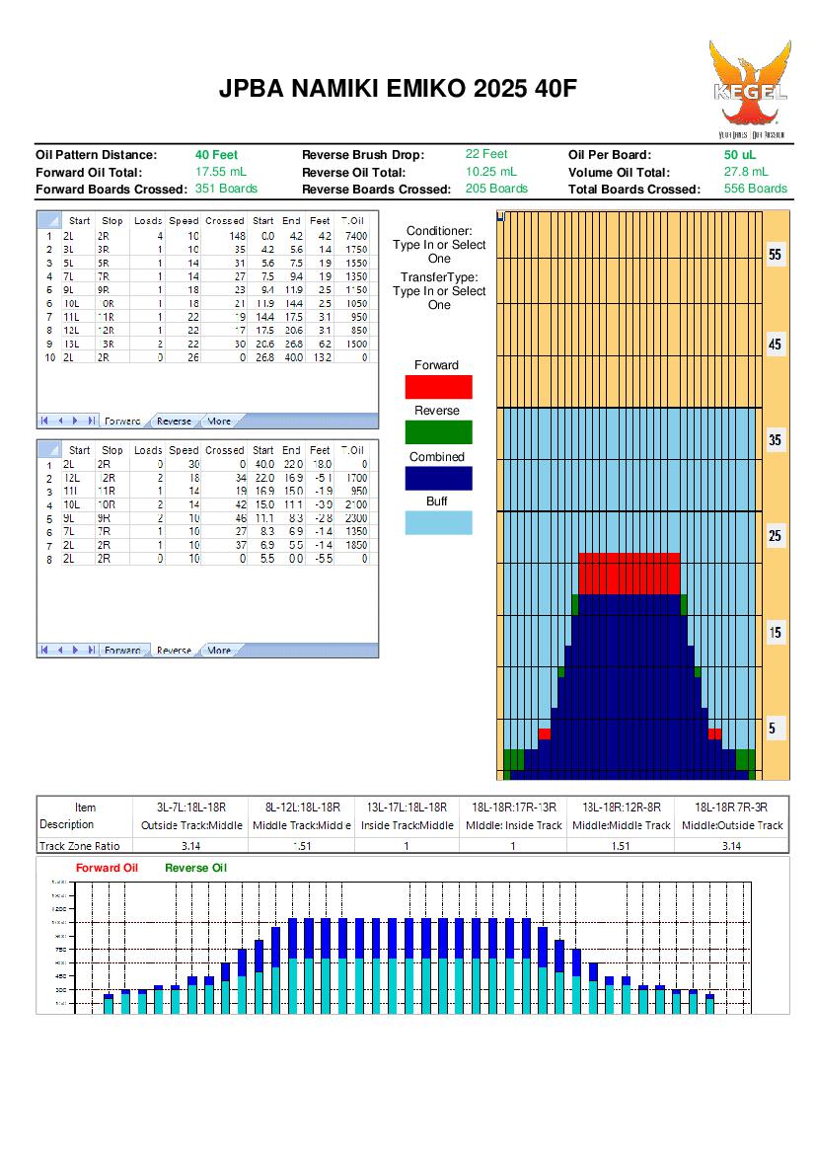The height and width of the screenshot is (1154, 815).
Task: Click the green Reverse legend swatch
Action: (438, 432)
